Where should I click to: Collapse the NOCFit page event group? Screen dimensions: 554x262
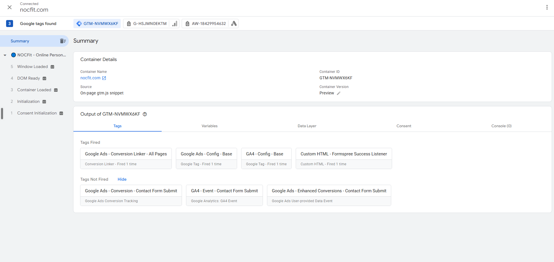5,55
